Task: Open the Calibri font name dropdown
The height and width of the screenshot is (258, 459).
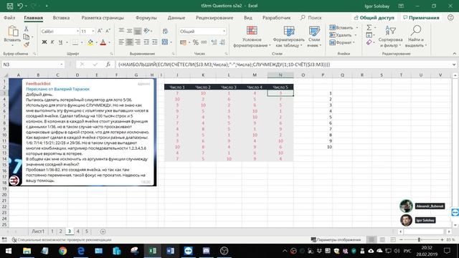Action: click(x=77, y=31)
